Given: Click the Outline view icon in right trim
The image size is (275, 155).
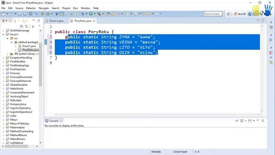Looking at the screenshot, I should pyautogui.click(x=271, y=40).
